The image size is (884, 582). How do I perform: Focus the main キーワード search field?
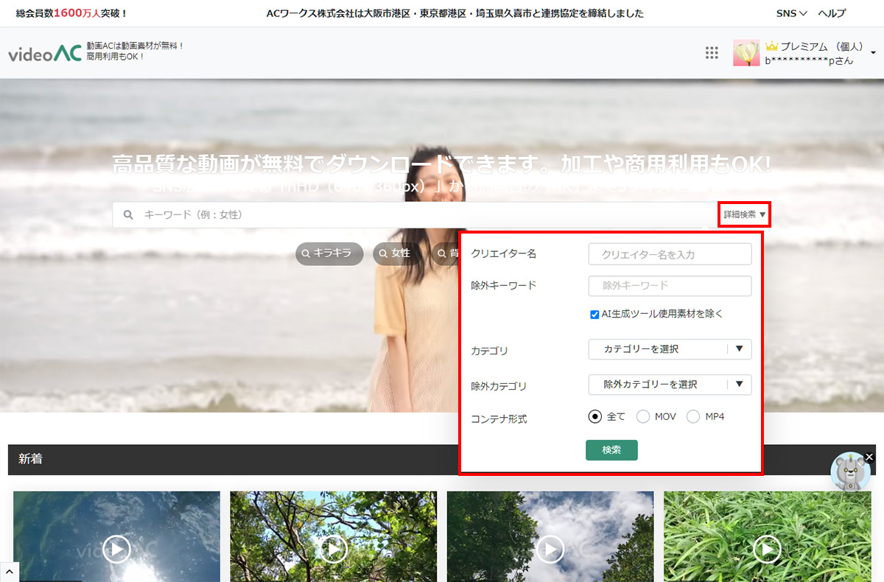pos(415,215)
